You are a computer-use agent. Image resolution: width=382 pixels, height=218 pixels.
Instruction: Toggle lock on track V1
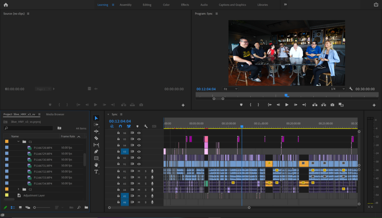tap(118, 164)
